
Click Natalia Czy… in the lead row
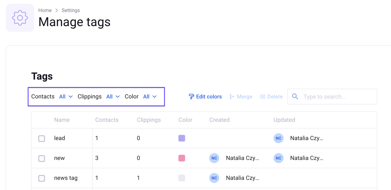(x=307, y=138)
